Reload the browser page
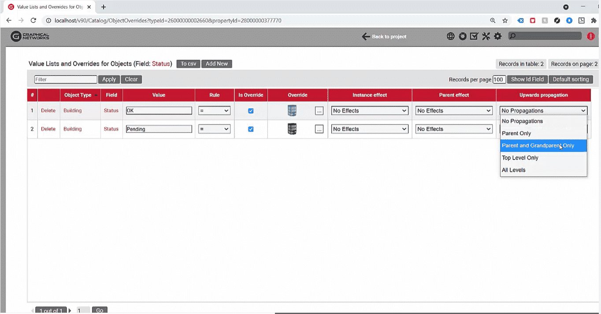Screen dimensions: 601x314 33,20
